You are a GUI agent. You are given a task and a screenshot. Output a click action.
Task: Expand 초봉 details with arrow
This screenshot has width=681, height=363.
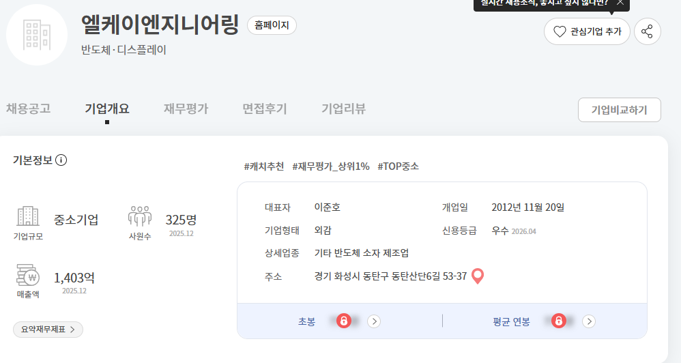(374, 321)
